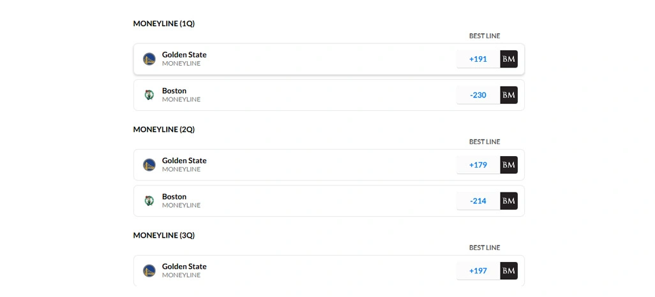Image resolution: width=655 pixels, height=297 pixels.
Task: Pick the -214 Boston 2Q odds
Action: pos(478,201)
